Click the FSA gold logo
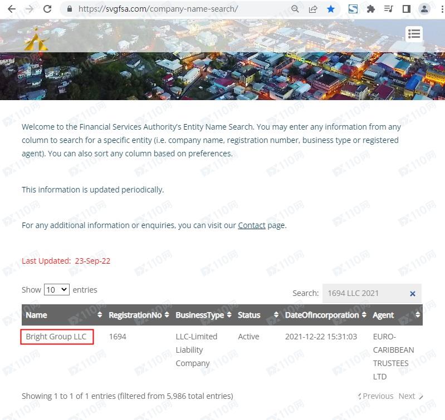 tap(36, 39)
